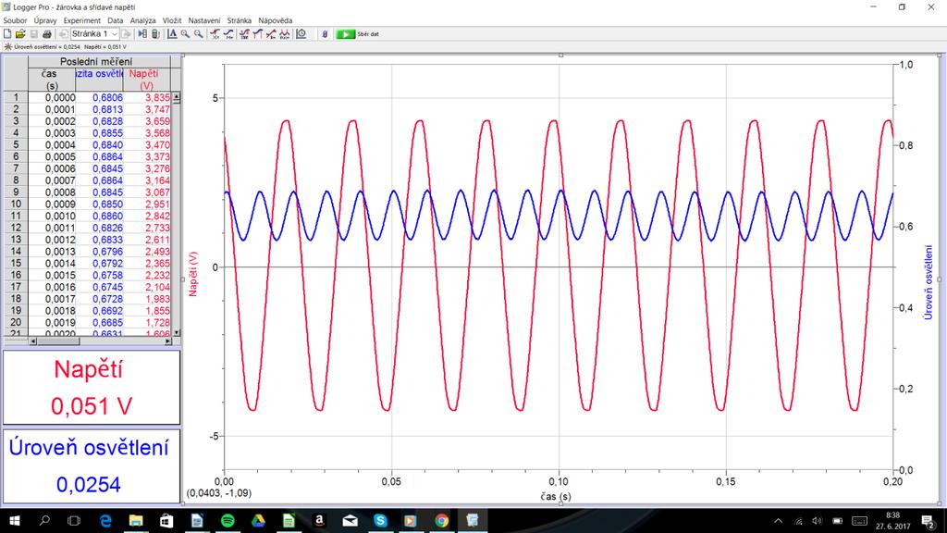
Task: Open the Analýza menu
Action: coord(142,20)
